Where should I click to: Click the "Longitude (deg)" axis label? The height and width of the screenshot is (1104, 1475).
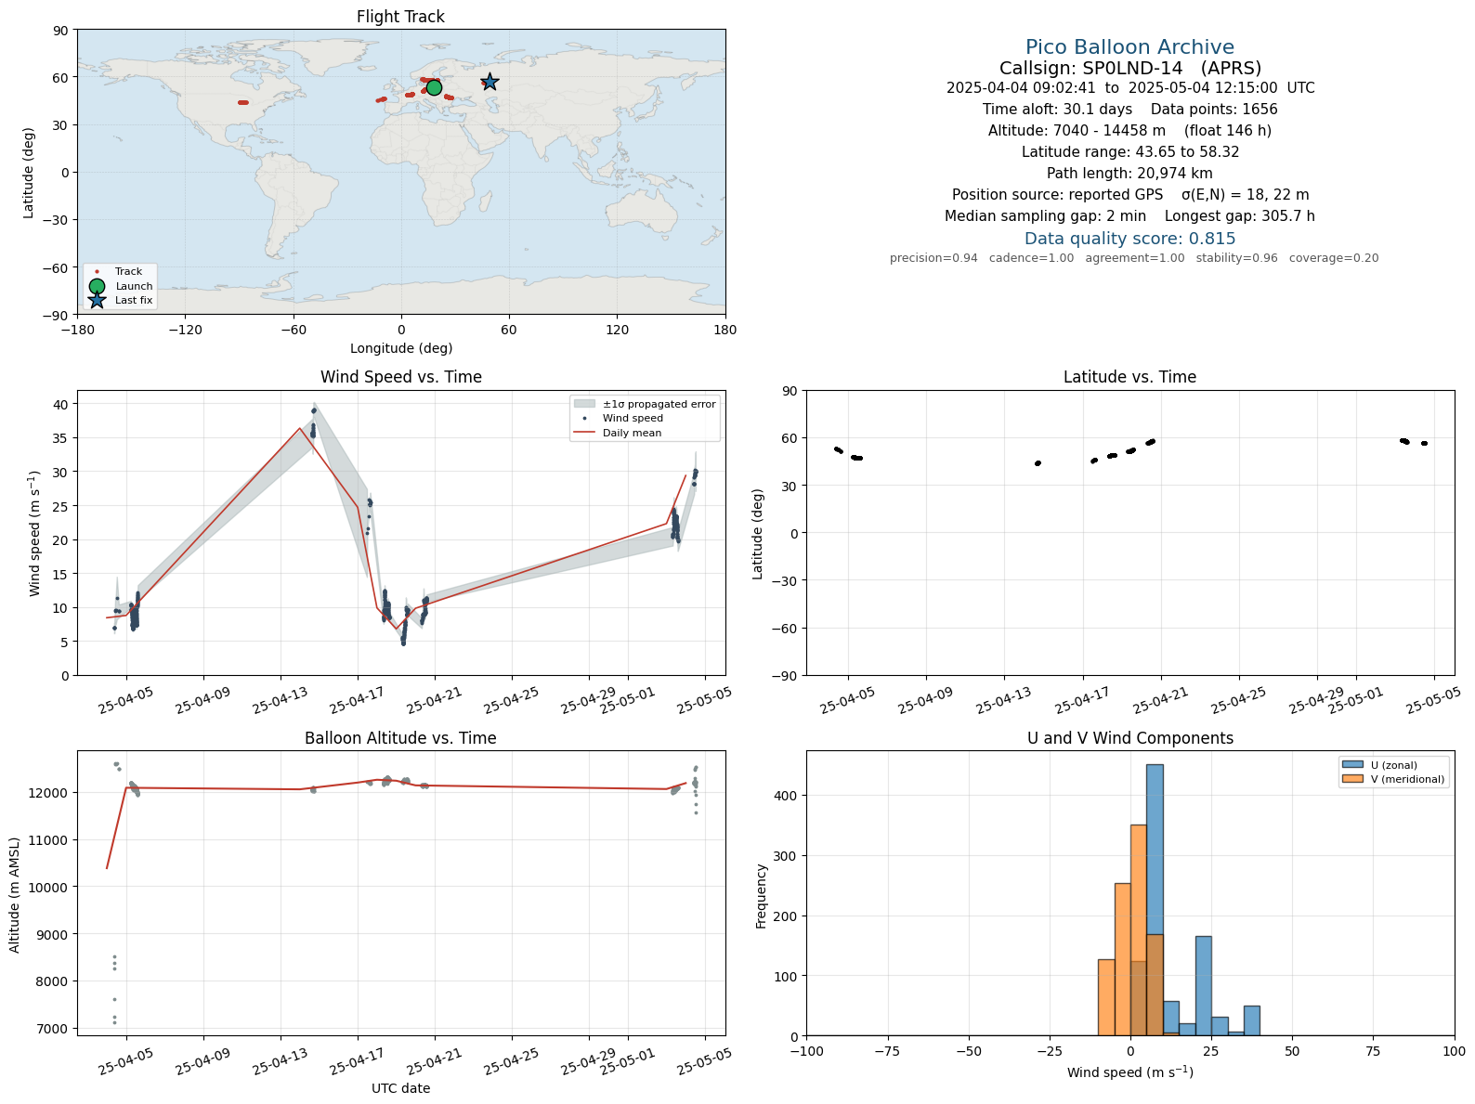(x=400, y=348)
